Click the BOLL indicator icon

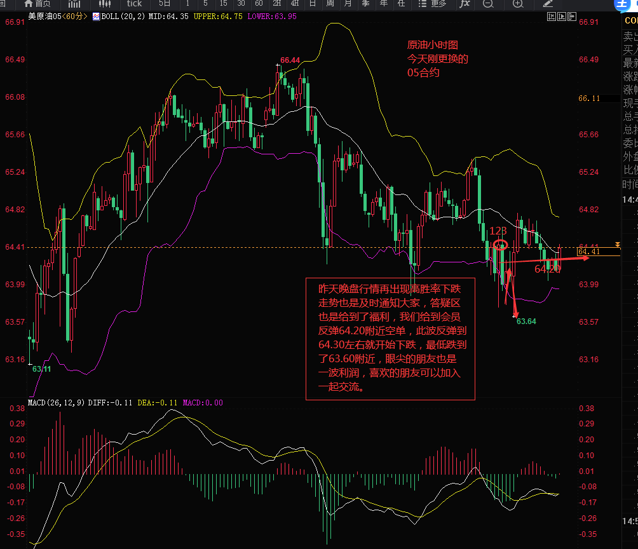click(x=97, y=16)
